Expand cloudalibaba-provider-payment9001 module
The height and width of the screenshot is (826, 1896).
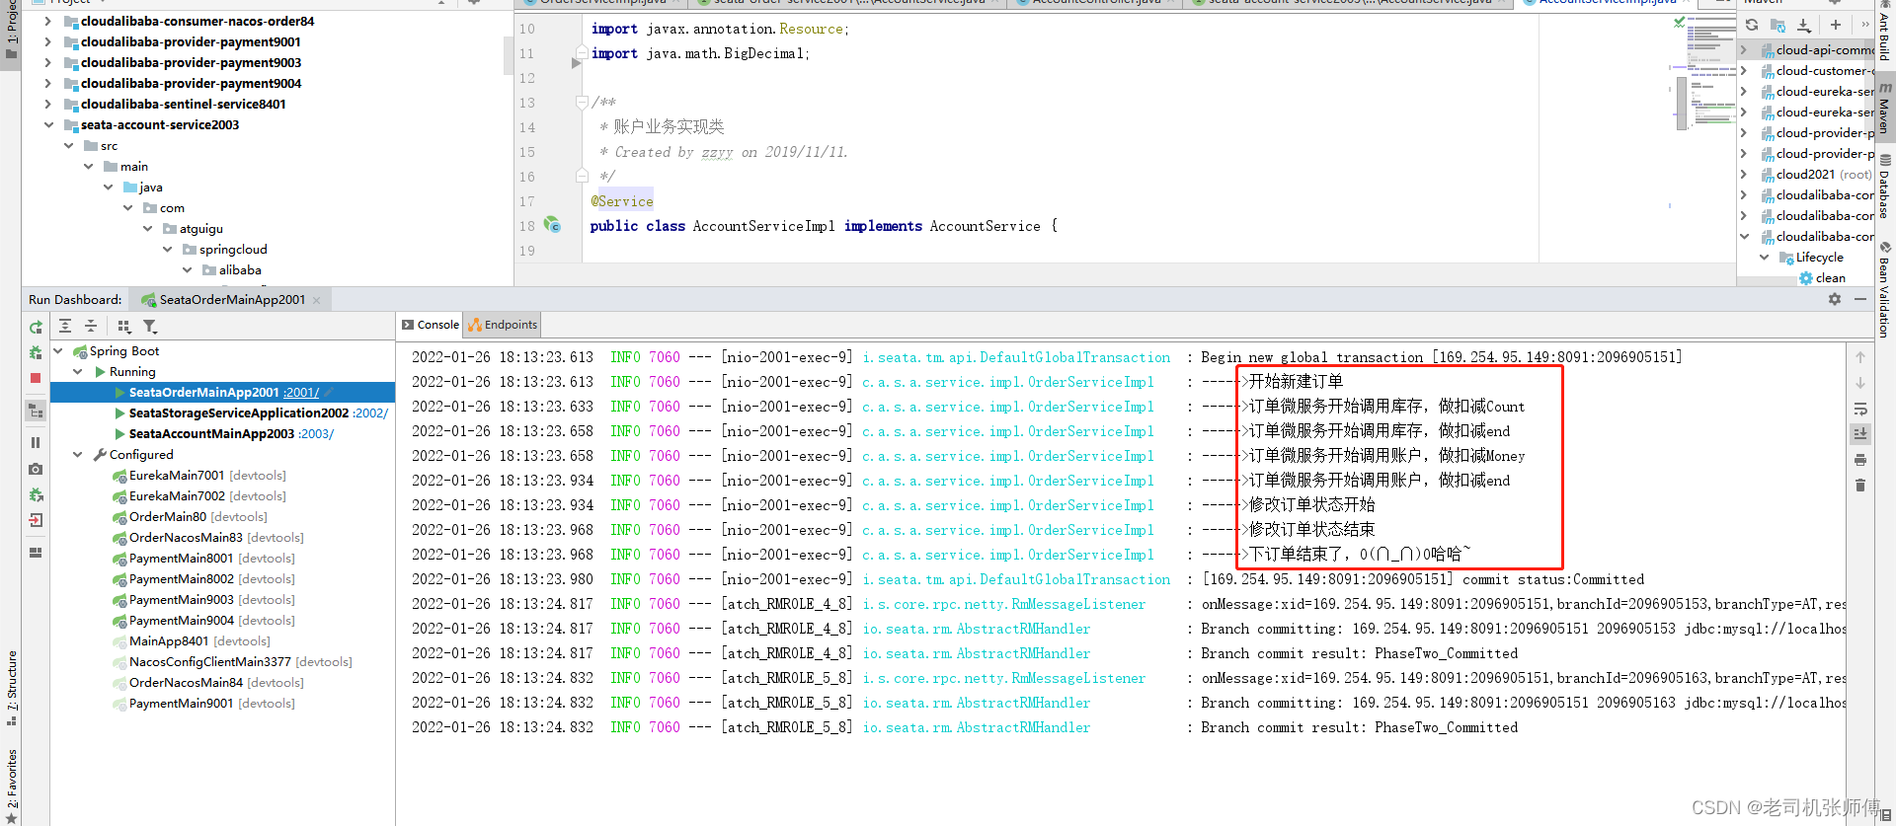point(48,41)
